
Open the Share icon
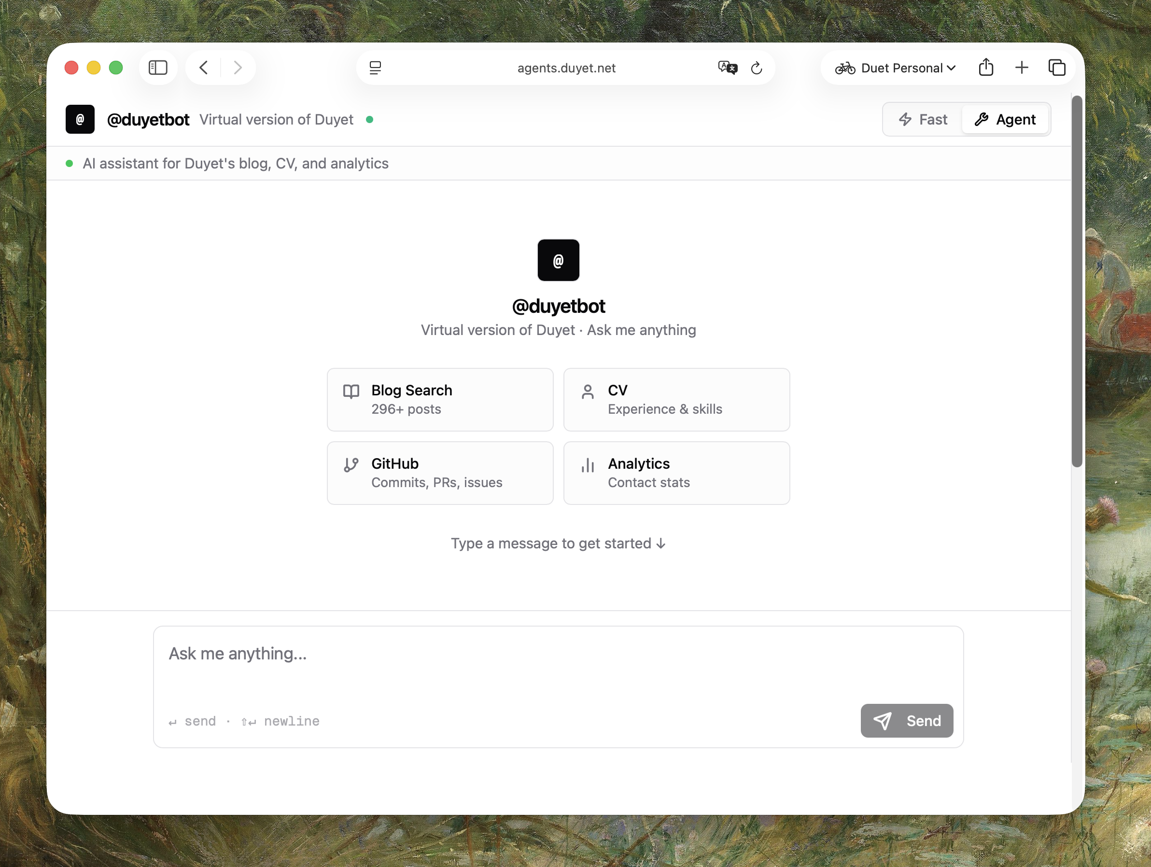pos(985,68)
